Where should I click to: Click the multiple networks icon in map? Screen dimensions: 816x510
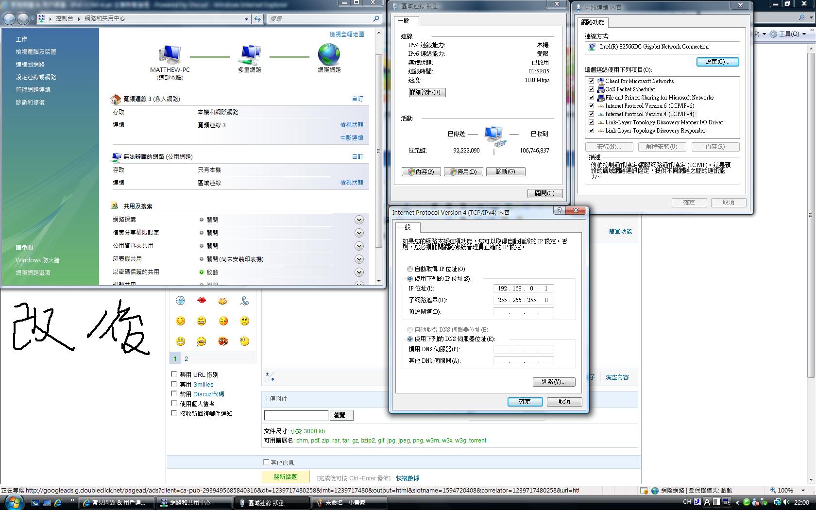click(250, 55)
